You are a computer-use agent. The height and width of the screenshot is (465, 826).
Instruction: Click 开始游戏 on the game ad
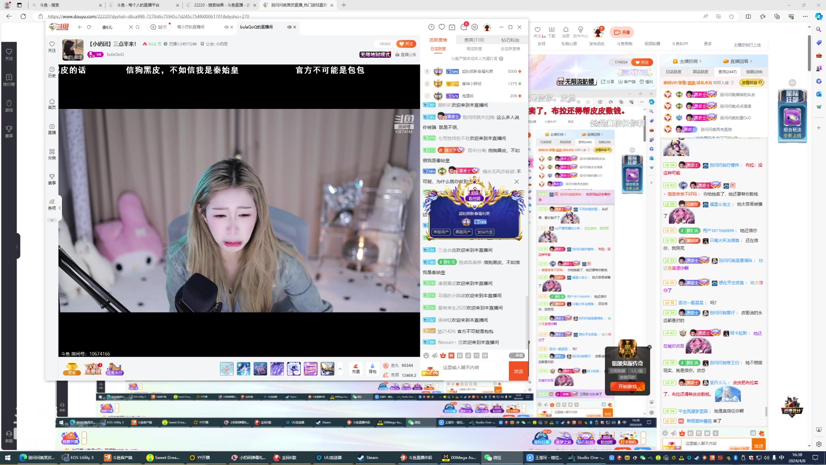coord(627,387)
